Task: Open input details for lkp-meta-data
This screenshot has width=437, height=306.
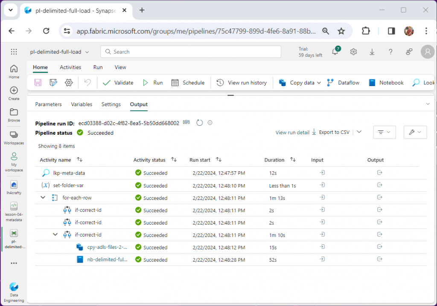Action: click(x=323, y=173)
